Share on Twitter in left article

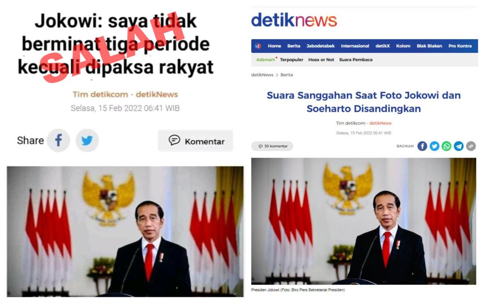pyautogui.click(x=87, y=140)
